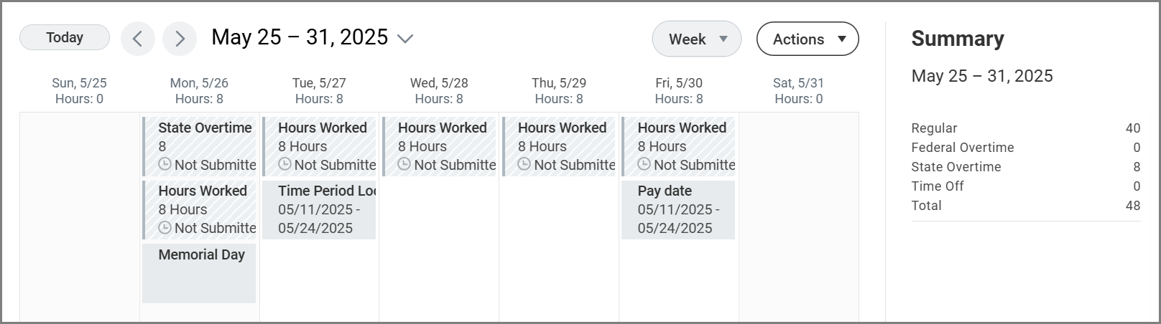
Task: Open the Actions dropdown menu
Action: (x=808, y=39)
